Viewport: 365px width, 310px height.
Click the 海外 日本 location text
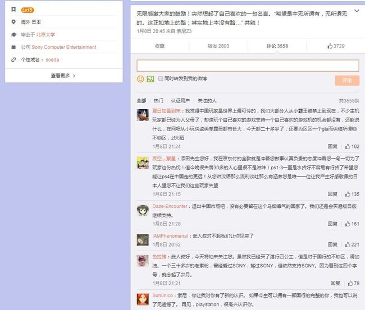31,22
